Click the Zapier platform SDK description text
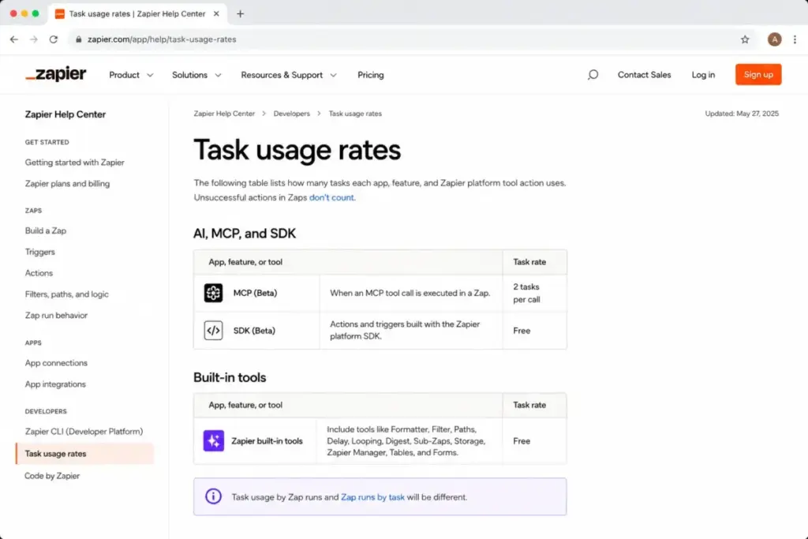This screenshot has height=539, width=808. click(x=405, y=330)
